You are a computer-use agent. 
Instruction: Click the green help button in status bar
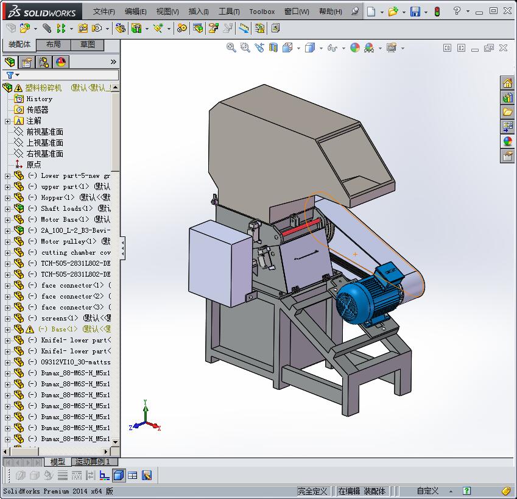point(466,491)
